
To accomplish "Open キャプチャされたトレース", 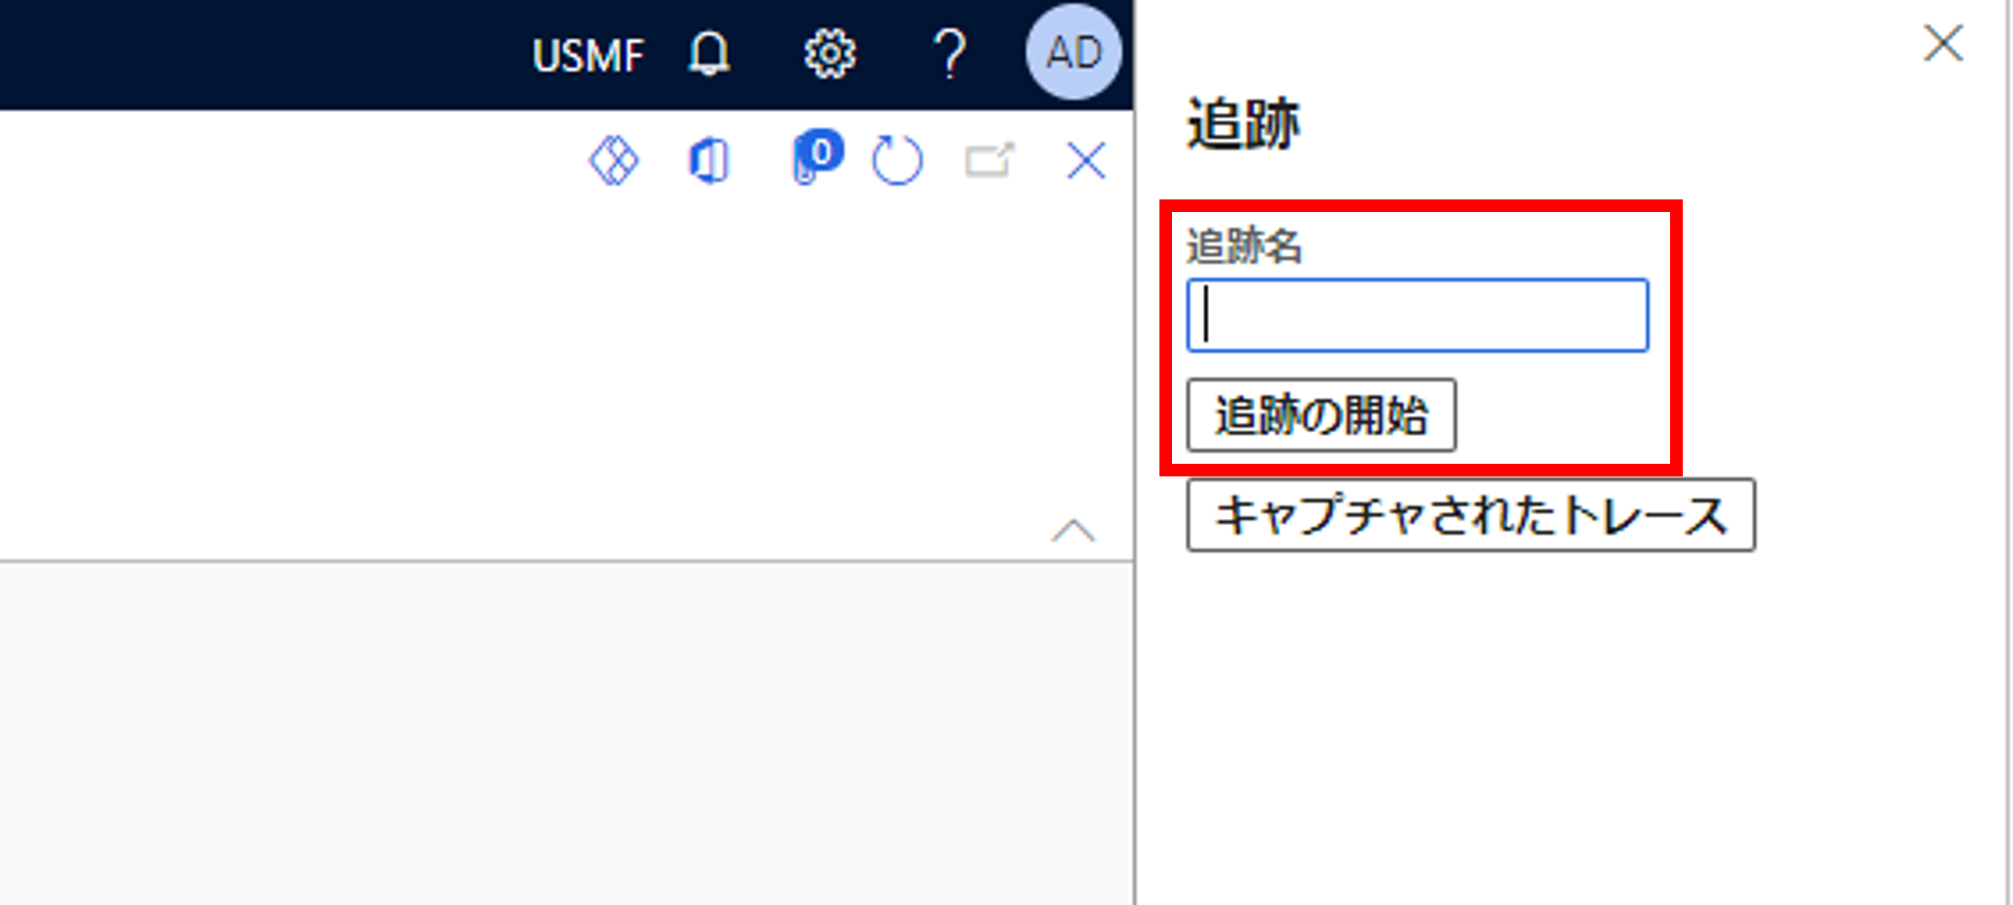I will [1471, 515].
